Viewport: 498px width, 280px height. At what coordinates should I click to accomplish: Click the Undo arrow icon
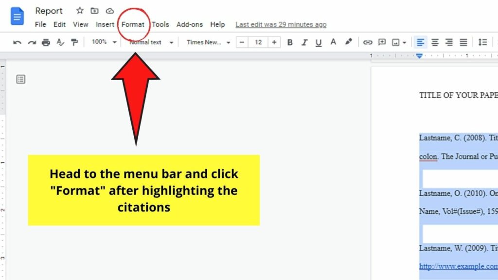(x=17, y=43)
